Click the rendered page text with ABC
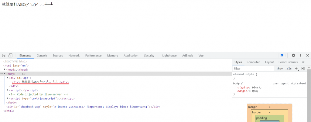 click(27, 4)
